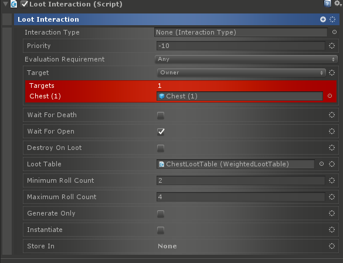Click the Priority input field with -10
The width and height of the screenshot is (343, 263).
click(x=240, y=46)
